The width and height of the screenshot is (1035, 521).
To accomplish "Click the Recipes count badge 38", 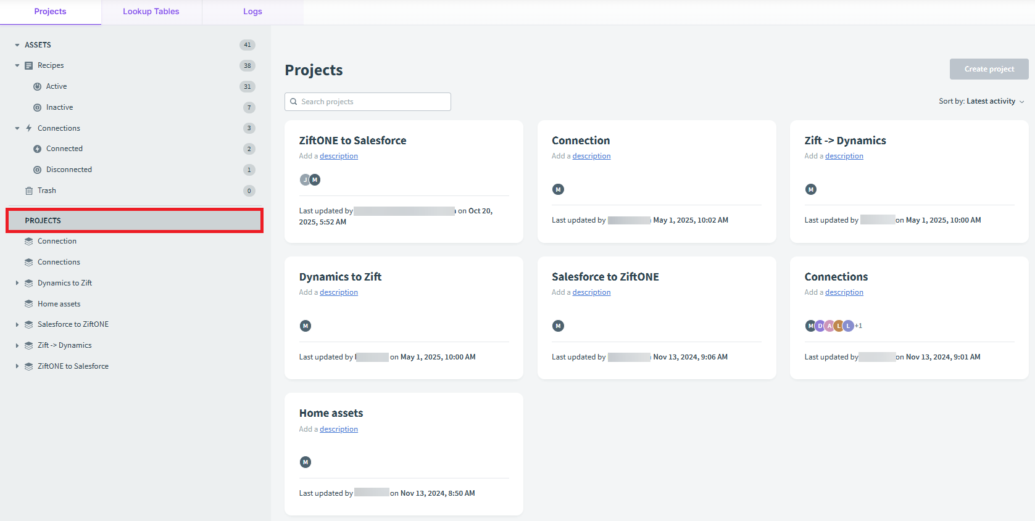I will (x=247, y=65).
